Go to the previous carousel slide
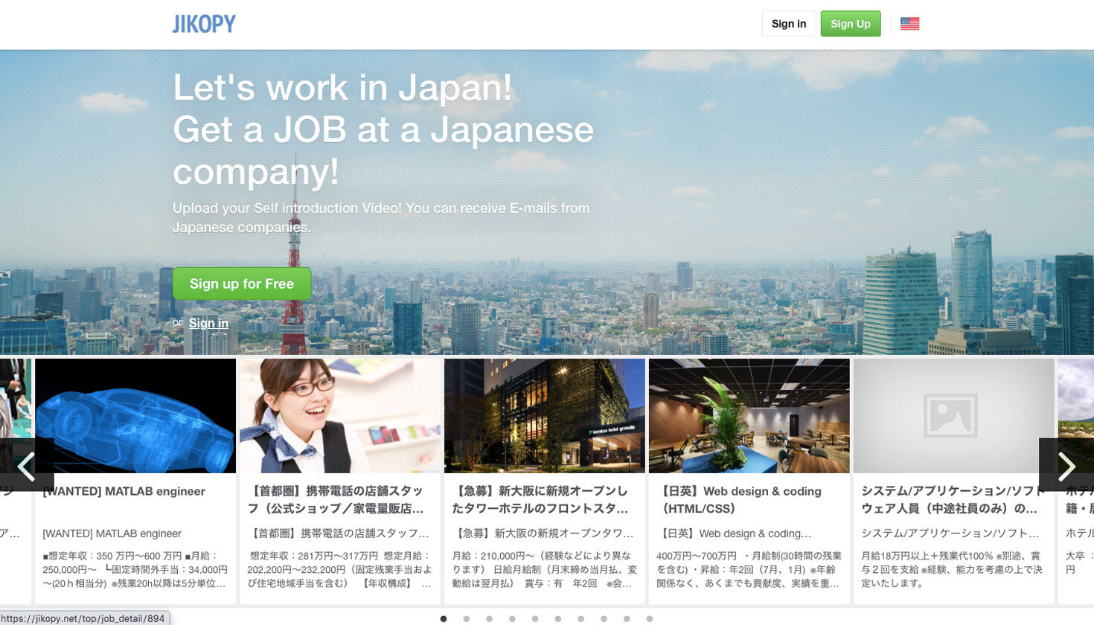 (x=26, y=466)
